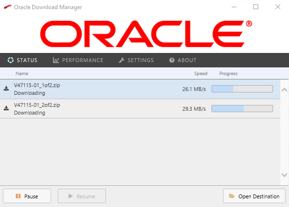Click the list scroll up arrow
The height and width of the screenshot is (207, 289).
tap(284, 90)
